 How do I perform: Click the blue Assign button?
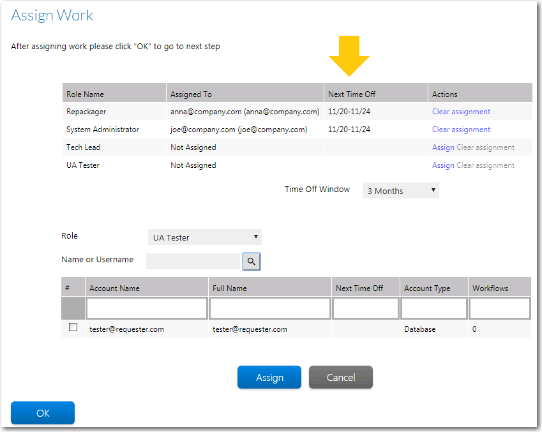pos(269,377)
